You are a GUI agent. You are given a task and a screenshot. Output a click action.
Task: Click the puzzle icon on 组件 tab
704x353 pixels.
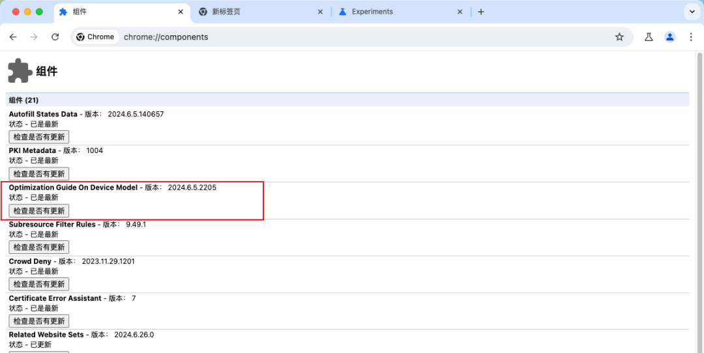pos(63,12)
